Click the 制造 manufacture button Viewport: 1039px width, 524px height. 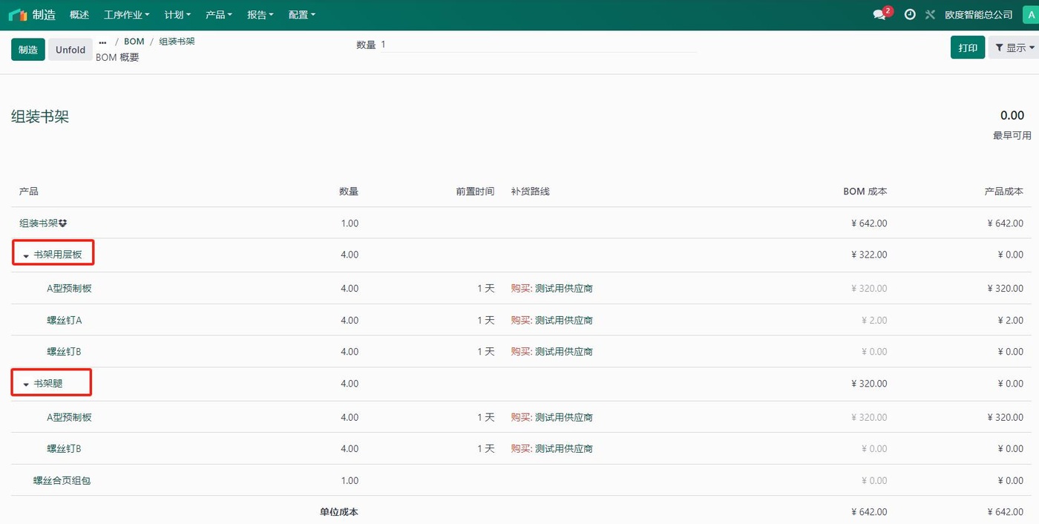click(27, 49)
